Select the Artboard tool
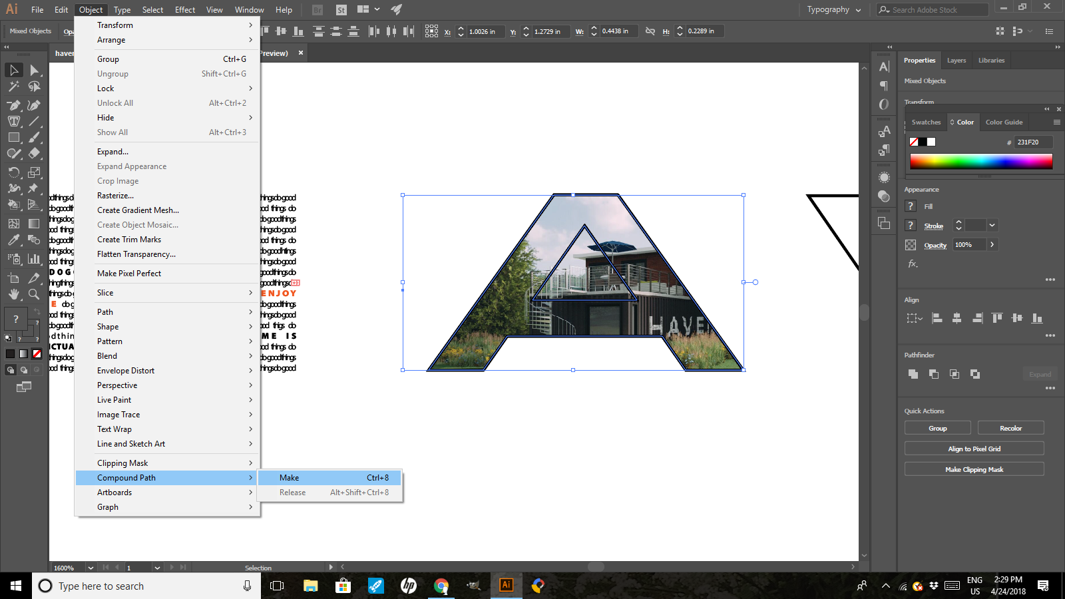 pyautogui.click(x=14, y=278)
